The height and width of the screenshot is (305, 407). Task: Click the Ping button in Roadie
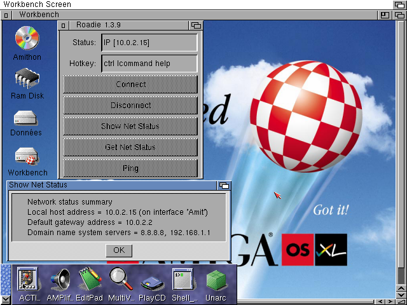[x=130, y=168]
